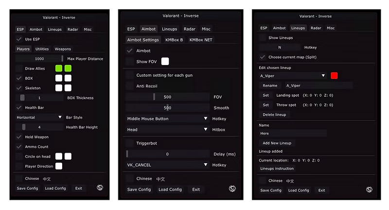This screenshot has width=389, height=210.
Task: Click the logo icon in the Lineups panel
Action: [x=369, y=190]
